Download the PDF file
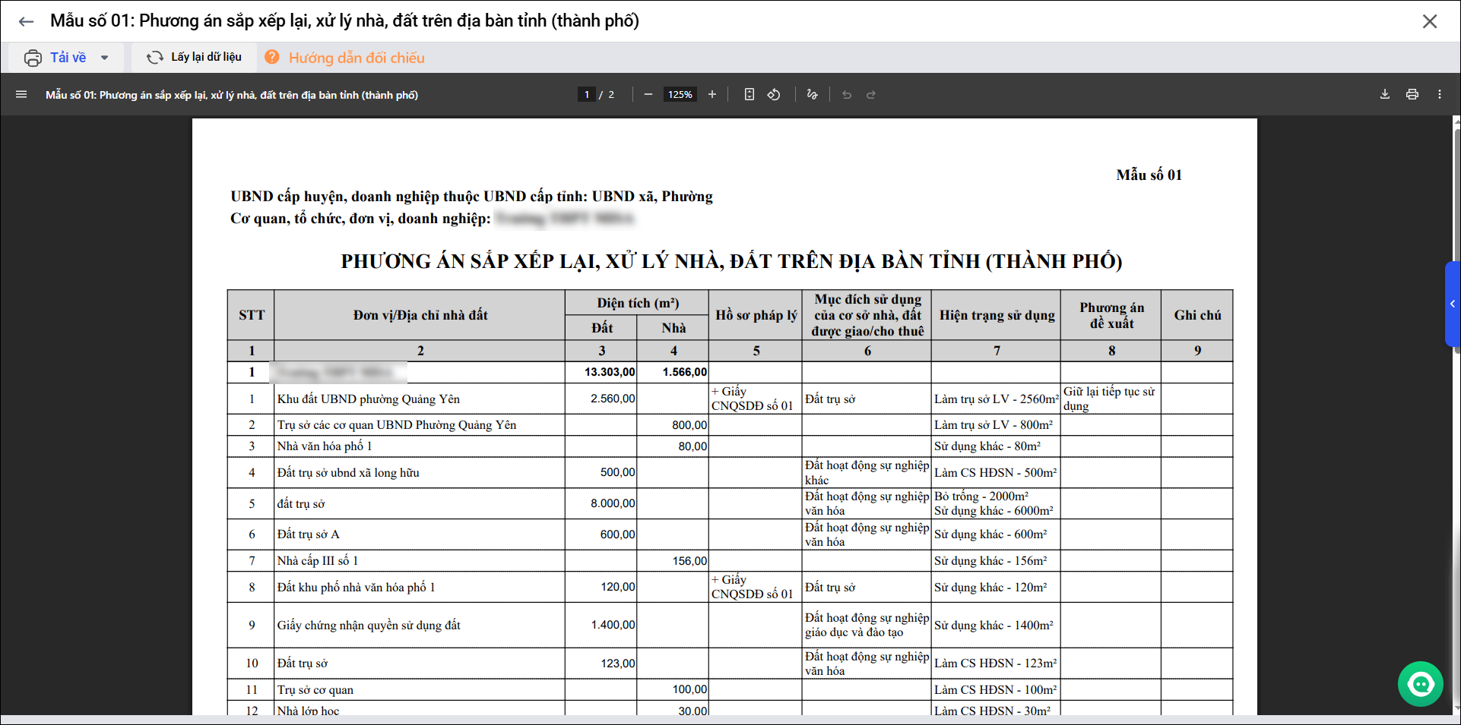This screenshot has width=1461, height=725. [x=1384, y=95]
